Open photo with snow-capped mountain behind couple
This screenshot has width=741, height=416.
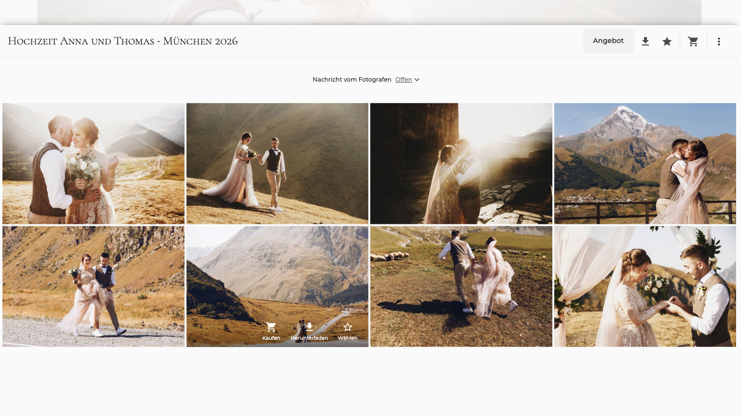645,163
